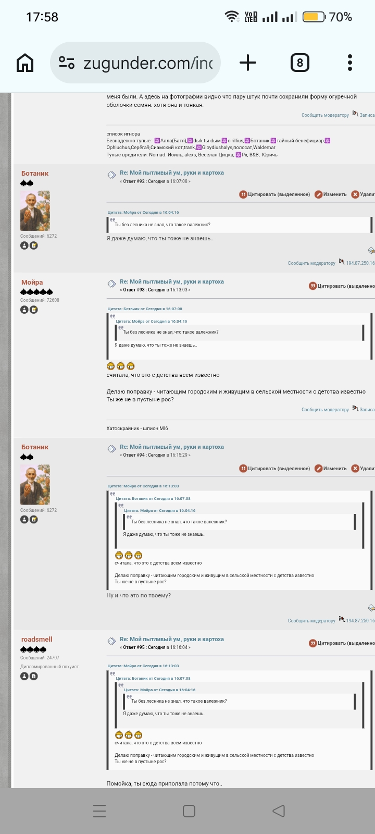Click Сообщить модератору under reply #93
The width and height of the screenshot is (375, 834).
[325, 410]
